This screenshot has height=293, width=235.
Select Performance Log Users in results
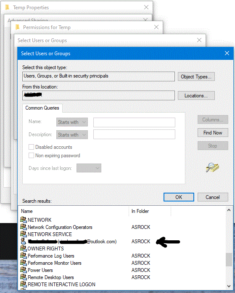(51, 255)
